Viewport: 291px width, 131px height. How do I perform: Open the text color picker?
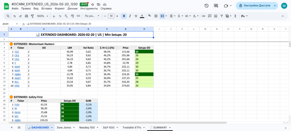pyautogui.click(x=142, y=16)
